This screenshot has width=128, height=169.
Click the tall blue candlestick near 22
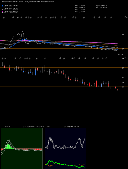(x=35, y=72)
